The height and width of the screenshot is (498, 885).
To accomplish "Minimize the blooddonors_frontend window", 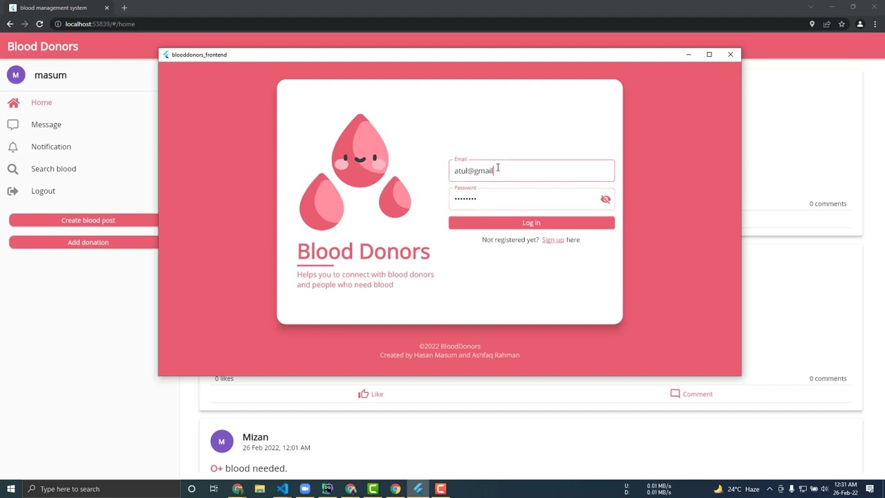I will coord(689,55).
